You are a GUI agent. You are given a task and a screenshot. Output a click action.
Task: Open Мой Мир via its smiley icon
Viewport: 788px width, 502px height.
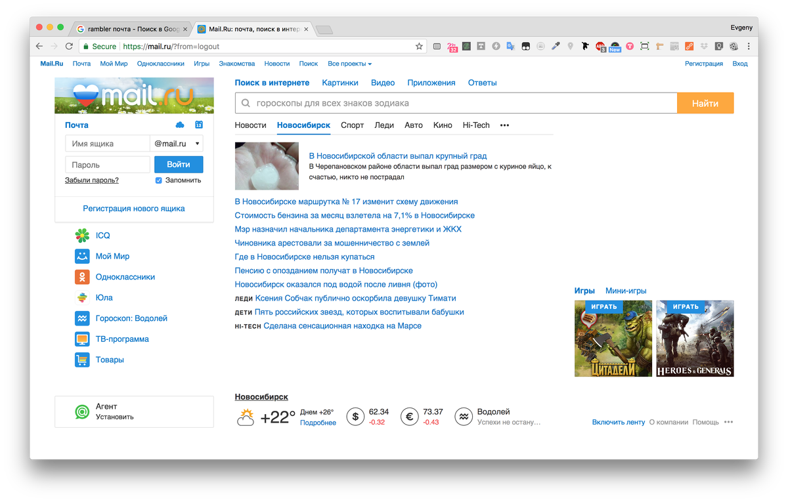(x=81, y=256)
